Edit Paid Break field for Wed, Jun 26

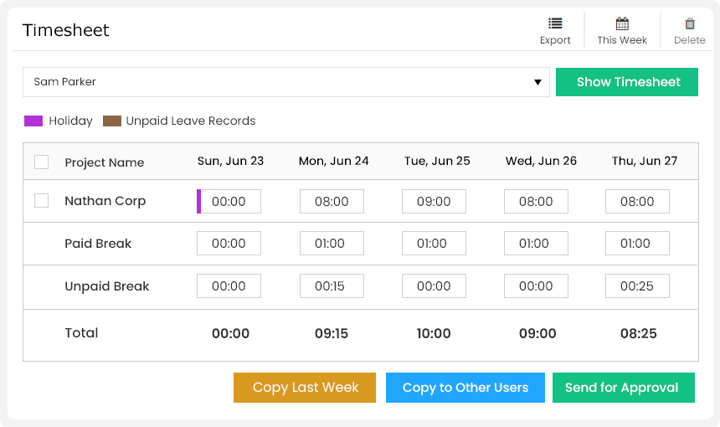[x=536, y=244]
